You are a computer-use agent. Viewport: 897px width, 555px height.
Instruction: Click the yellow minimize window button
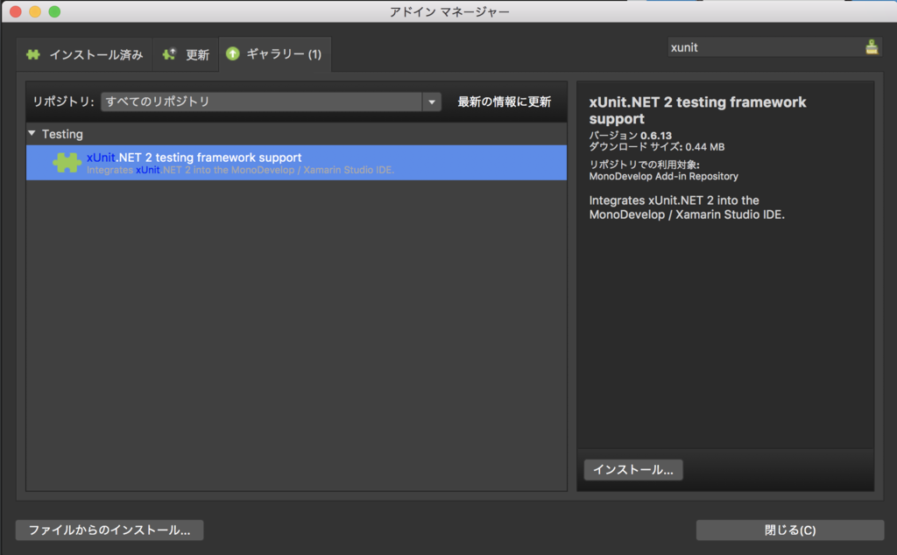point(35,11)
